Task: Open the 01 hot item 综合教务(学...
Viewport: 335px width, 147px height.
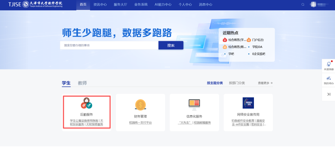Action: point(235,40)
